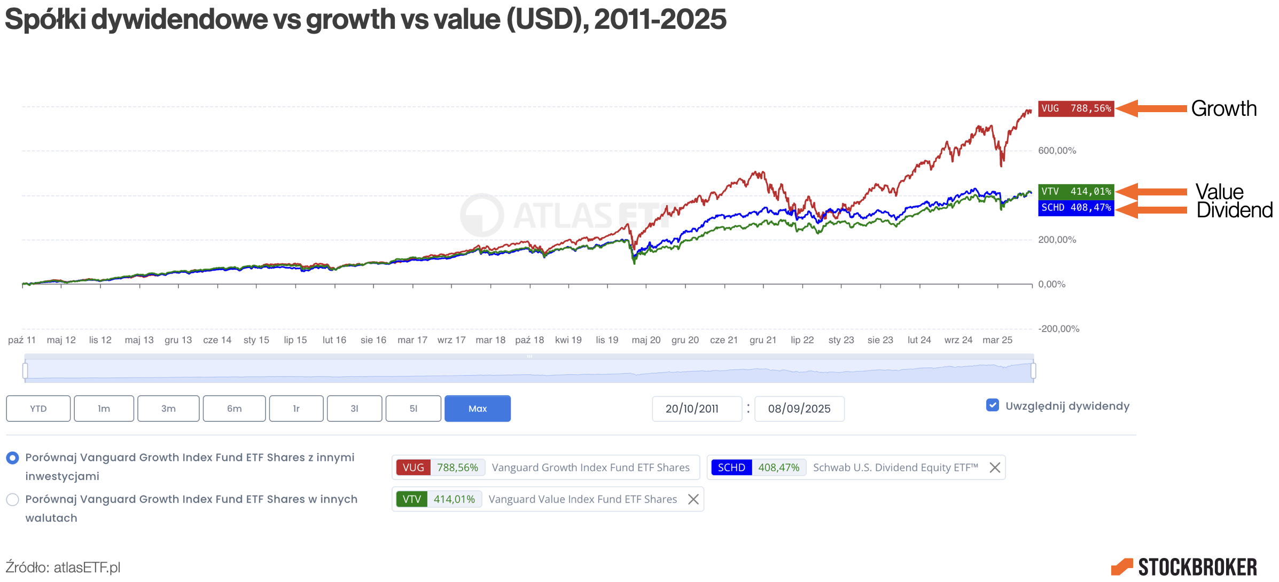1279x582 pixels.
Task: Remove VTV from the comparison list
Action: coord(693,499)
